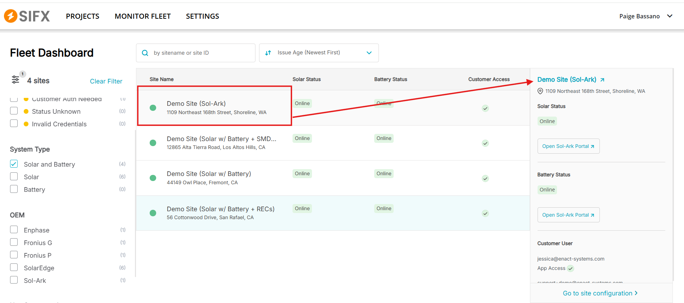
Task: Uncheck the Solar and Battery filter
Action: [x=14, y=164]
